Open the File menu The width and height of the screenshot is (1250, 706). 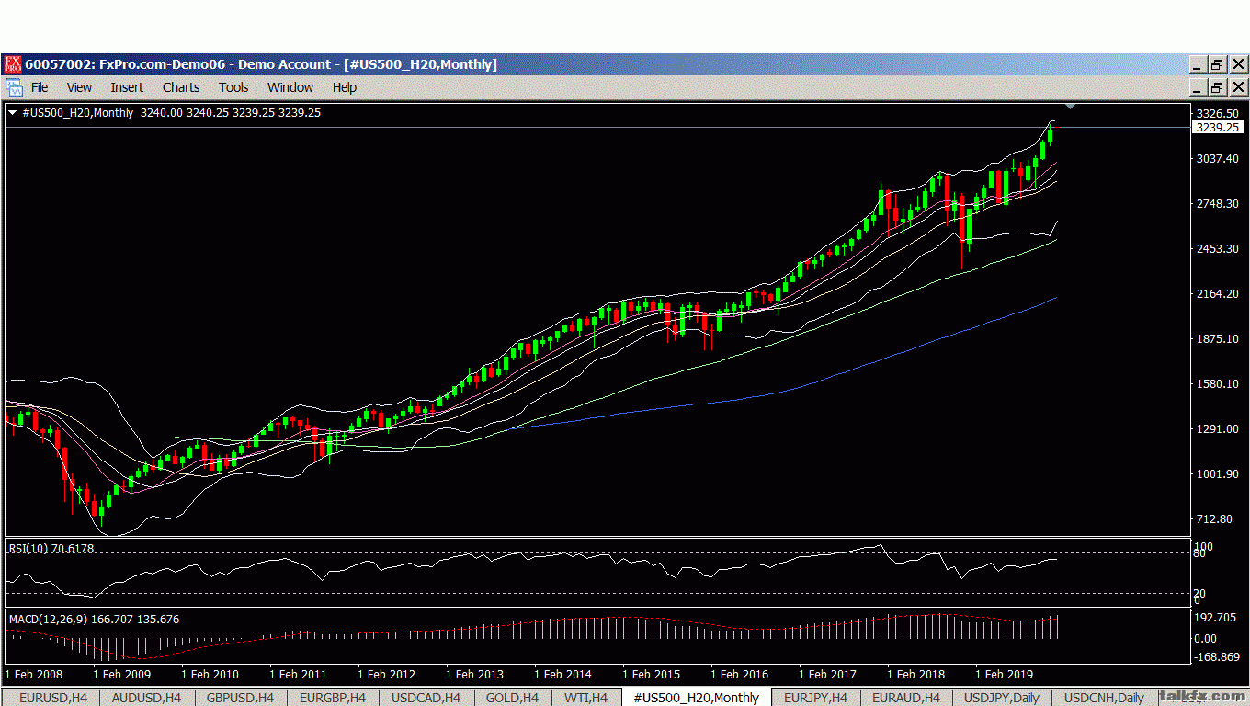click(x=40, y=87)
